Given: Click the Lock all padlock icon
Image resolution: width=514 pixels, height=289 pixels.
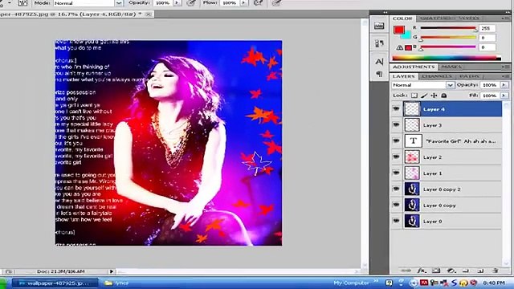Looking at the screenshot, I should click(x=444, y=96).
